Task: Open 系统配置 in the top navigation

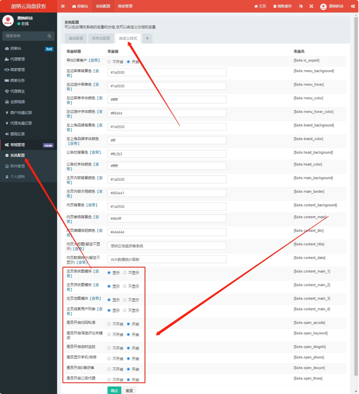Action: (103, 6)
